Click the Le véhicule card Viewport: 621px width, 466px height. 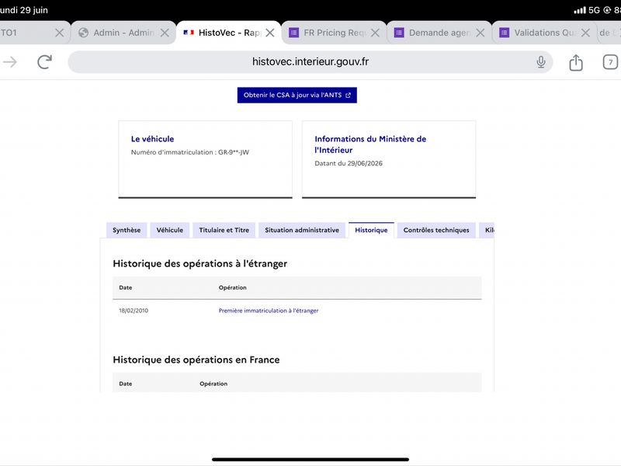[205, 159]
